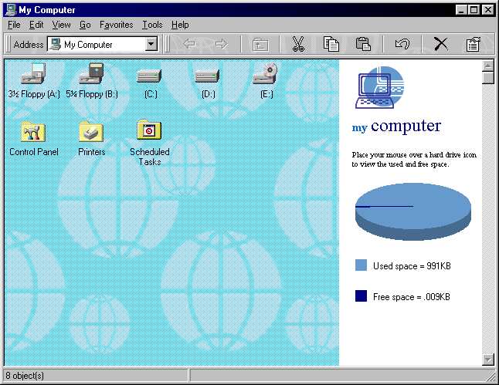Select the (C:) hard drive icon
The width and height of the screenshot is (499, 385).
[149, 76]
